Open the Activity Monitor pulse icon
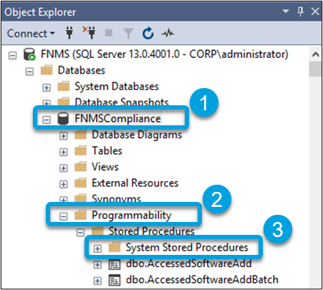This screenshot has height=290, width=323. (168, 33)
